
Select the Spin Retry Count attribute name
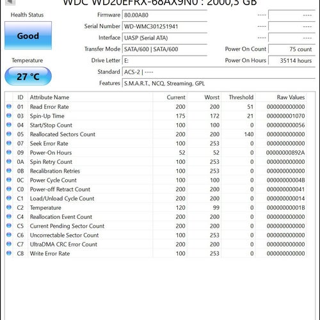click(51, 162)
